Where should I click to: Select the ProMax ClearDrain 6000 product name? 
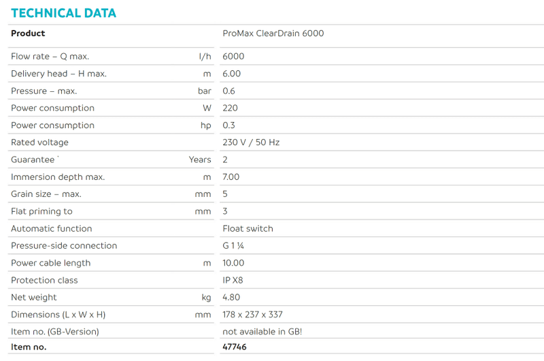[x=273, y=33]
